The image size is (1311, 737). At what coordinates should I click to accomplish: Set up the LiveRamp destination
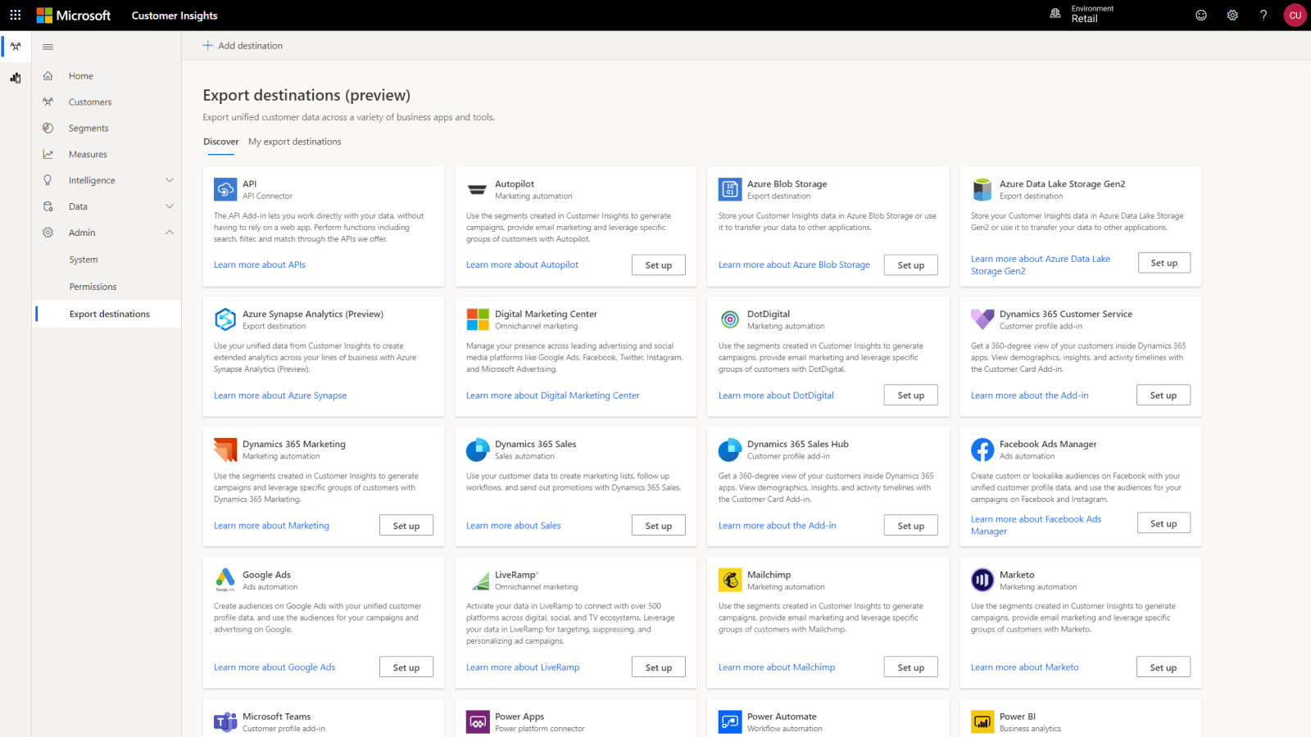tap(659, 667)
